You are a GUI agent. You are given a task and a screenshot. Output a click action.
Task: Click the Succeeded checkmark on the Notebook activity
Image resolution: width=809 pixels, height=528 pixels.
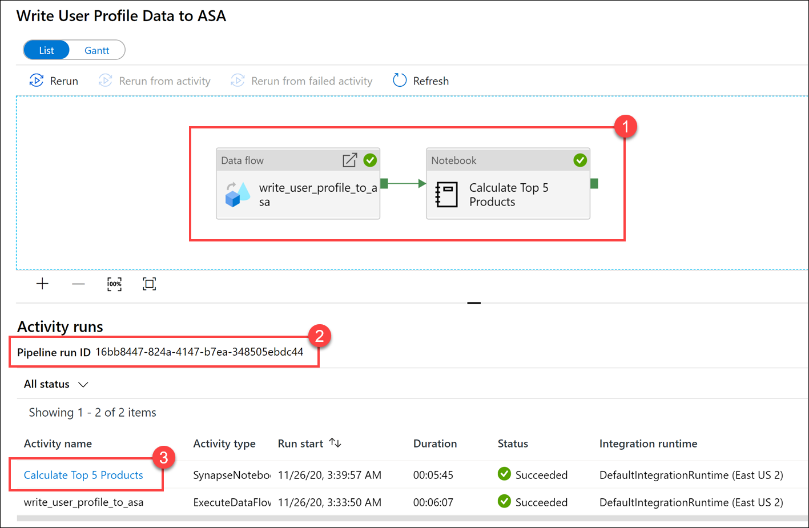coord(580,160)
